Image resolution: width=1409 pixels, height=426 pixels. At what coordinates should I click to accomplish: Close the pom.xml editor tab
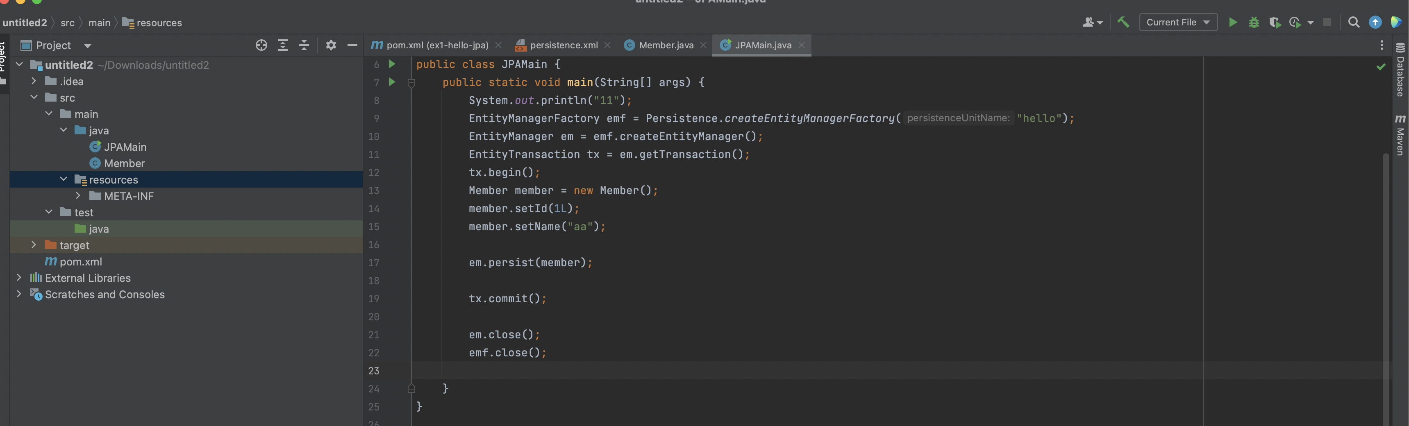[x=498, y=45]
